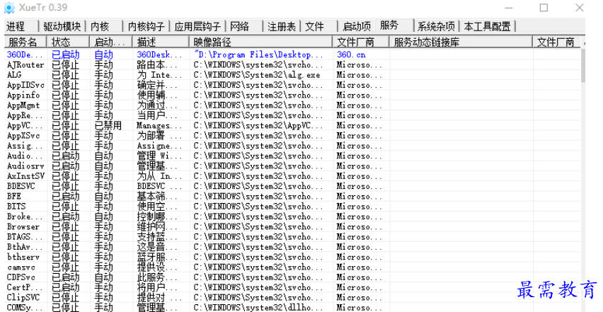Screen dimensions: 603x312
Task: Open the 驱动模块 tab
Action: click(x=62, y=26)
